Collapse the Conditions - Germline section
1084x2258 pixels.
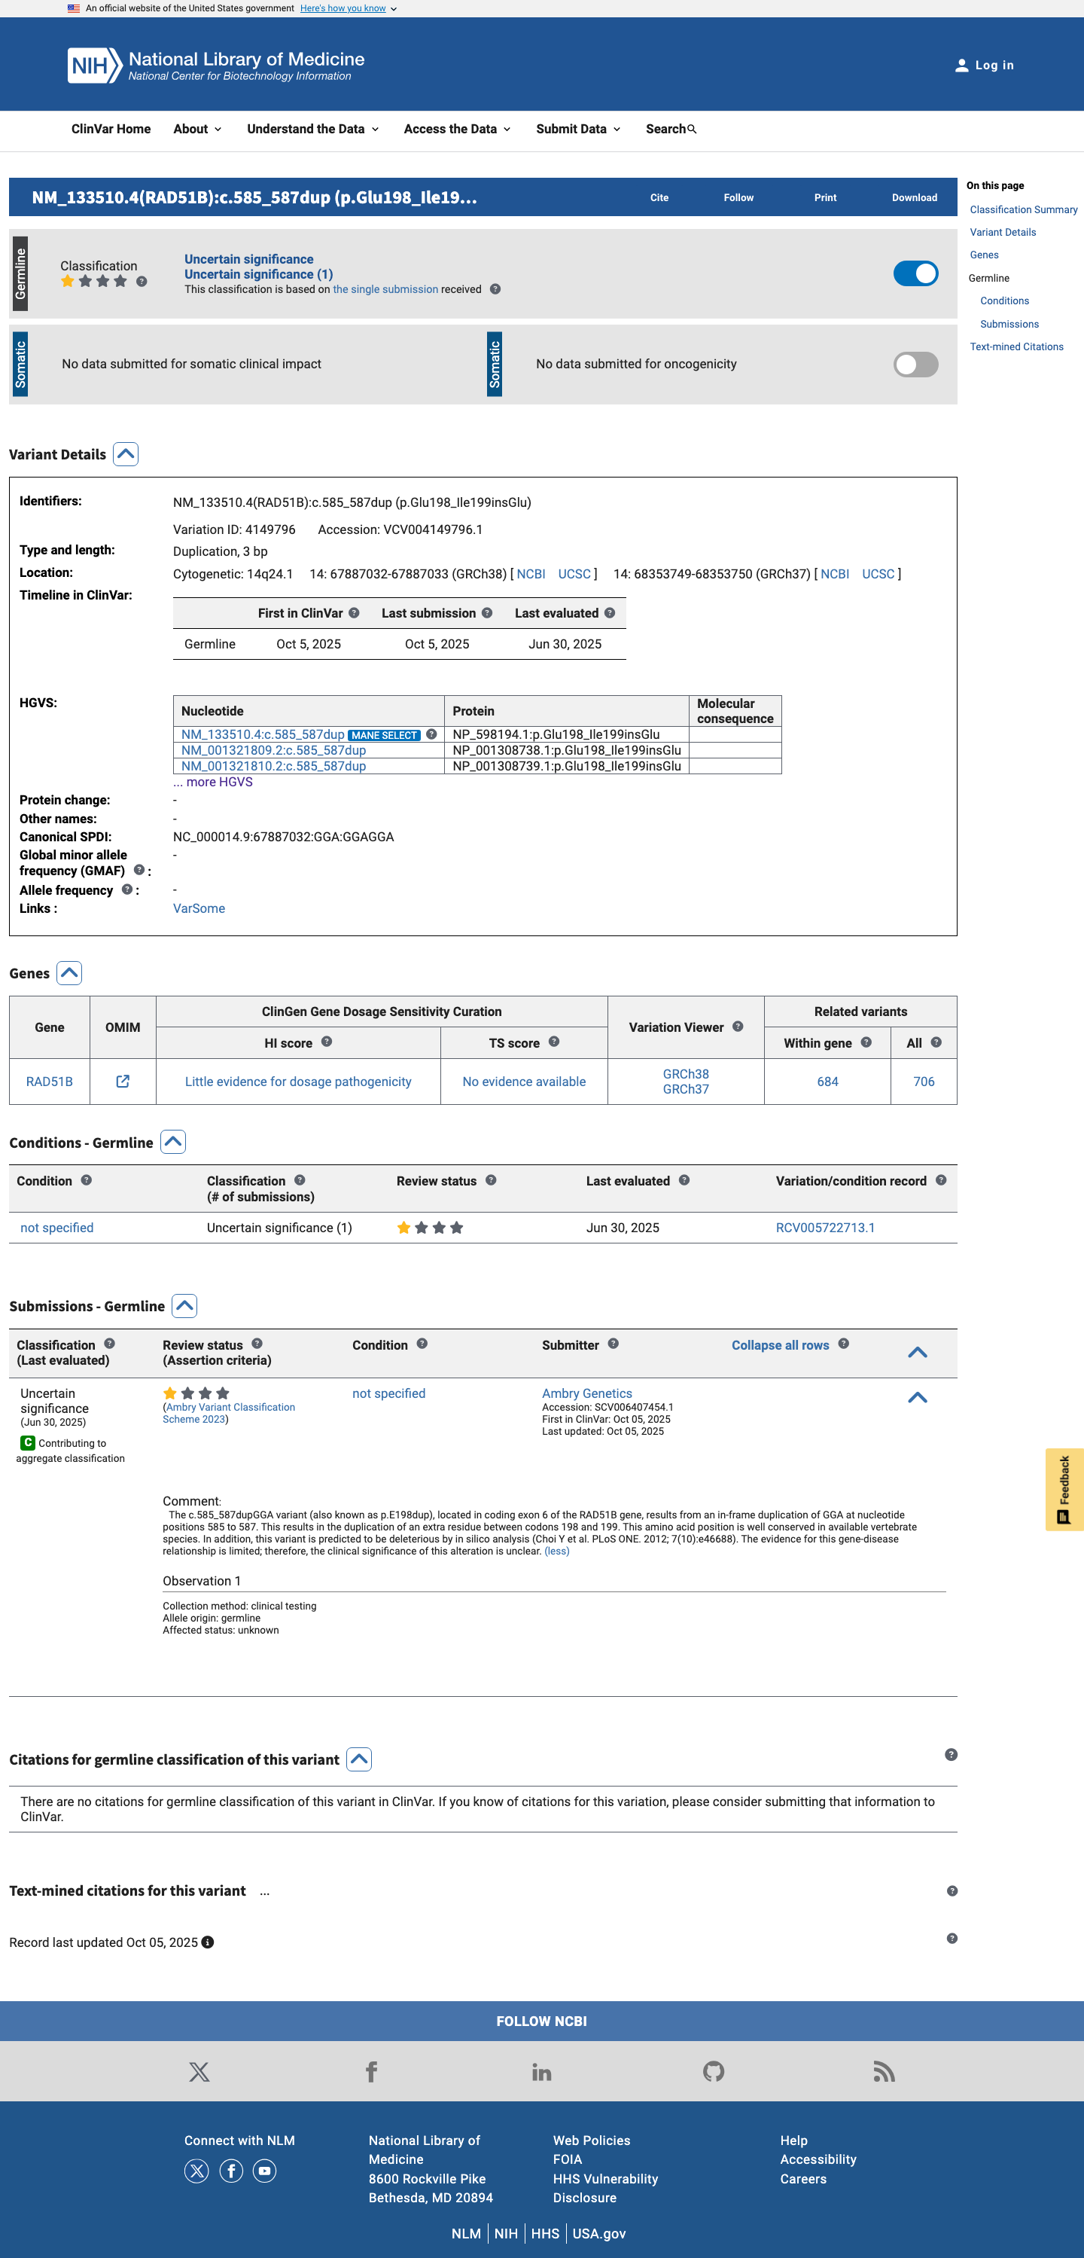tap(172, 1142)
